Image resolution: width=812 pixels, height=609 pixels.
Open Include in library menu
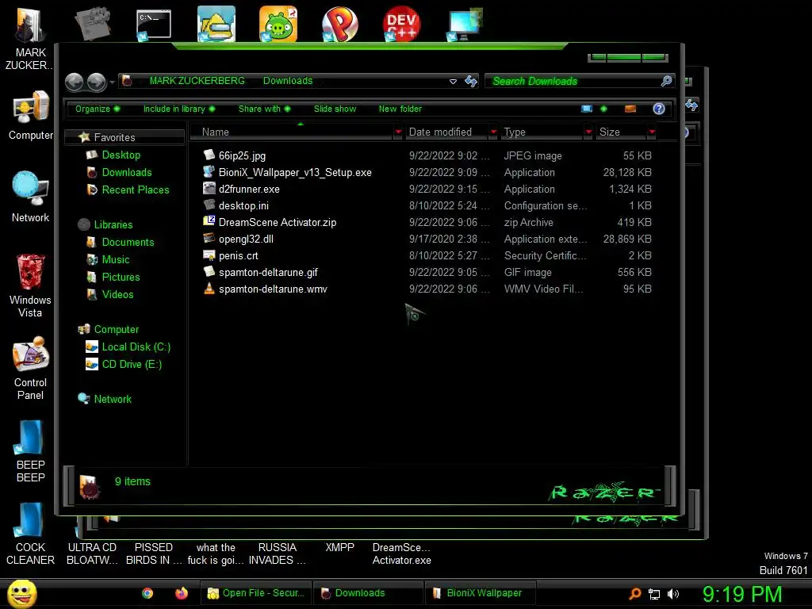click(179, 109)
